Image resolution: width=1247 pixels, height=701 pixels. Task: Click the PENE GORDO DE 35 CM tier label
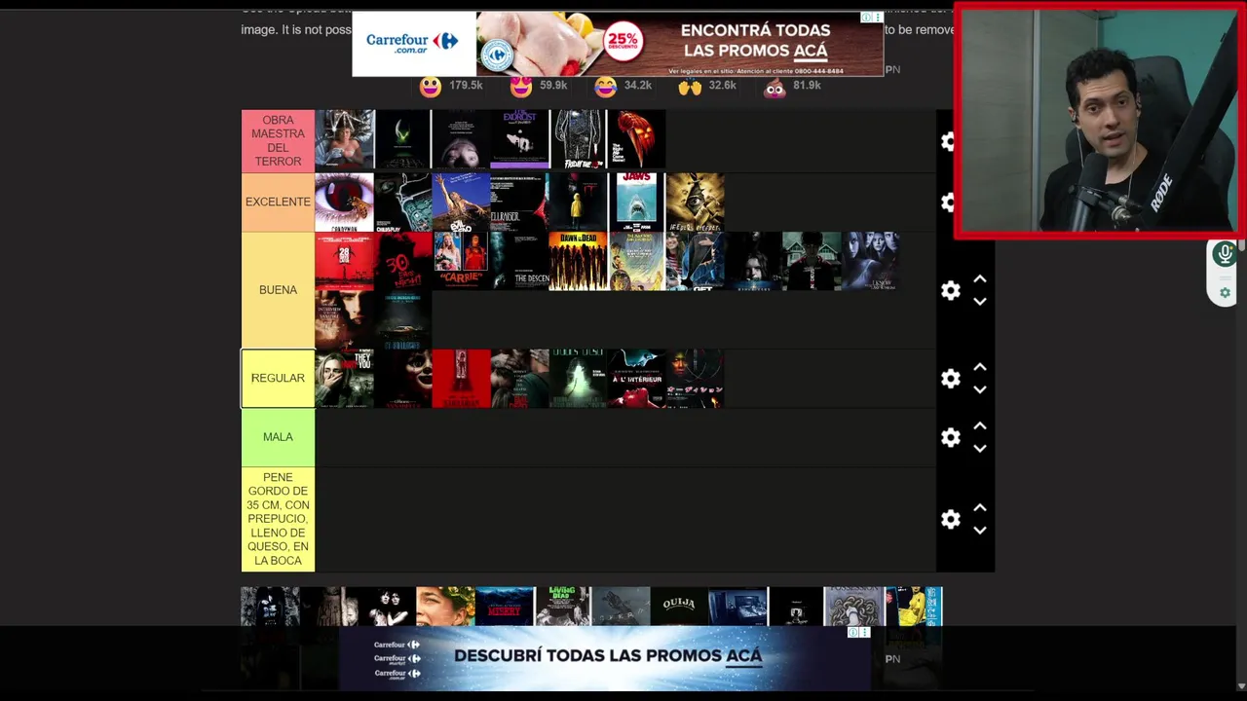click(278, 519)
